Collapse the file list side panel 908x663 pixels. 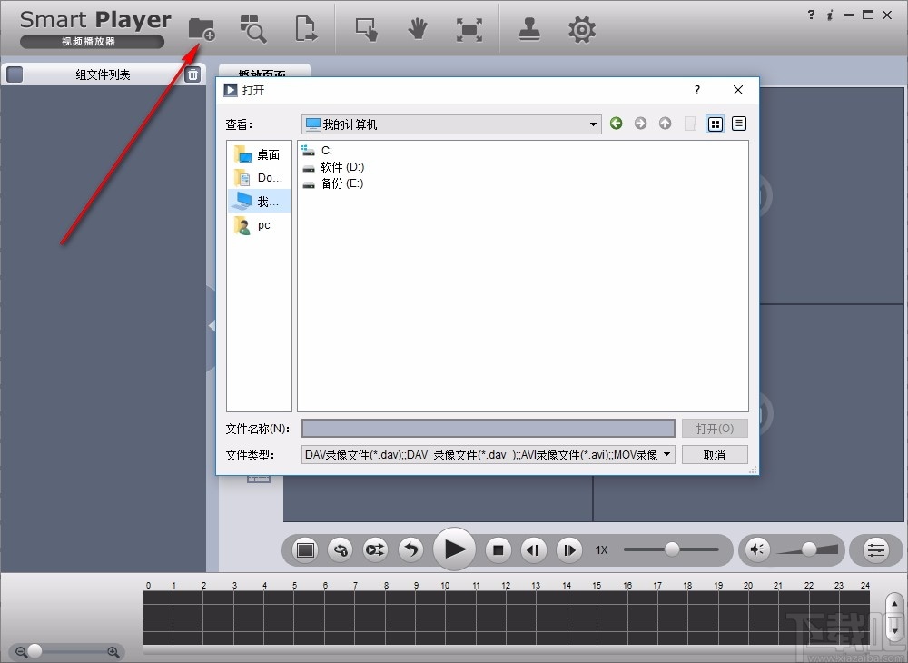pyautogui.click(x=212, y=327)
